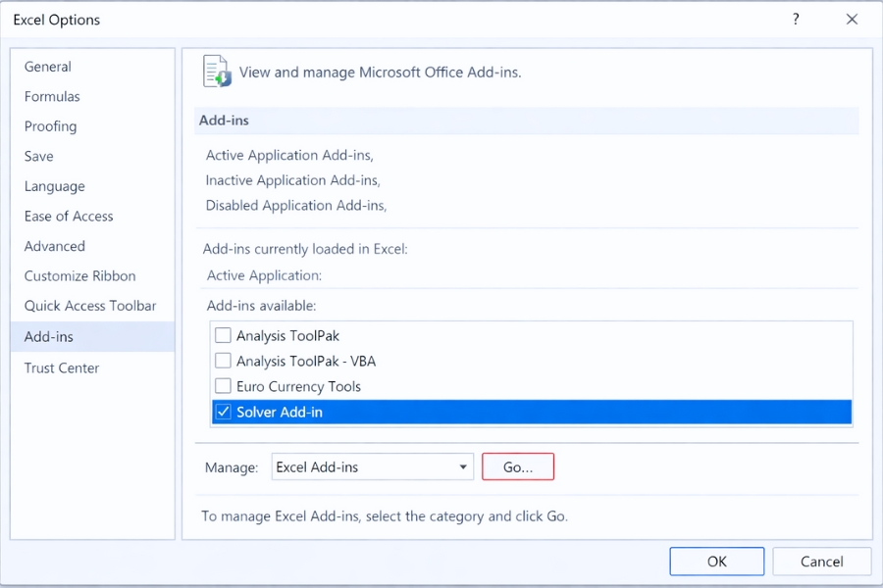Dismiss the dialog using Cancel

[x=821, y=561]
